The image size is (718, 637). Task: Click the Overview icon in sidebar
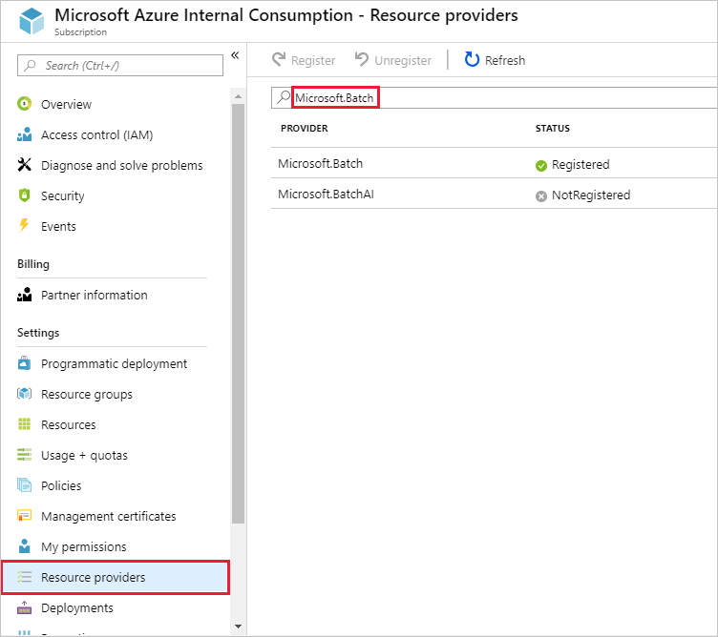coord(25,104)
